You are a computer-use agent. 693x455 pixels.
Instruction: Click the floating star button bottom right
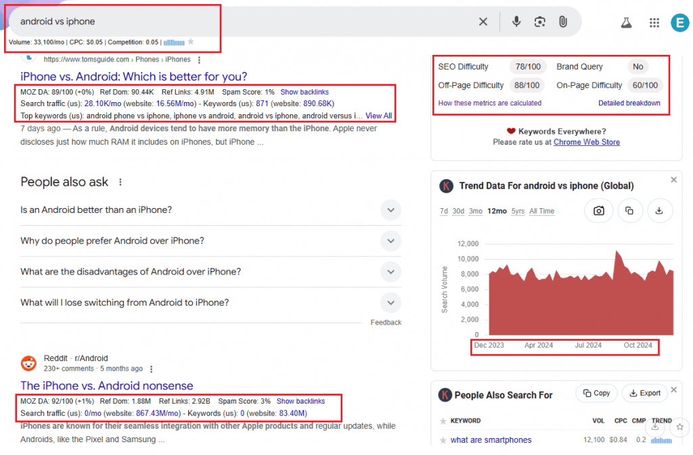[679, 427]
